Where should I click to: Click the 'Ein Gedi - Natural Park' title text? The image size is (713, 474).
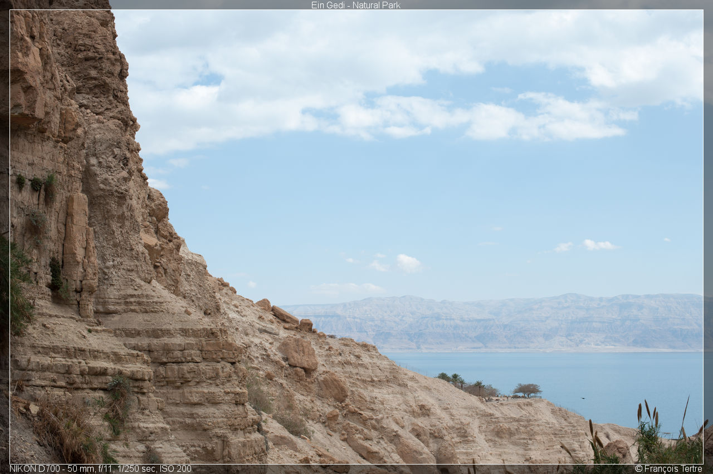[x=355, y=5]
